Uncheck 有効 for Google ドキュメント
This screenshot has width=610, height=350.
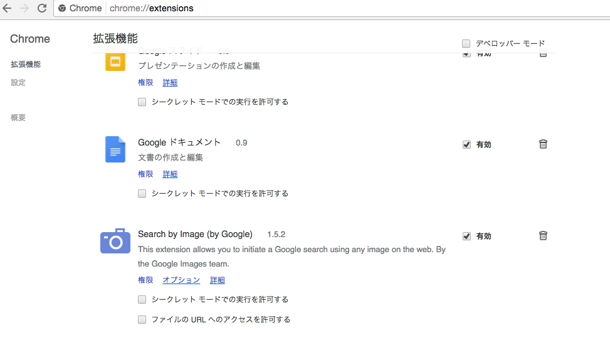click(x=466, y=144)
